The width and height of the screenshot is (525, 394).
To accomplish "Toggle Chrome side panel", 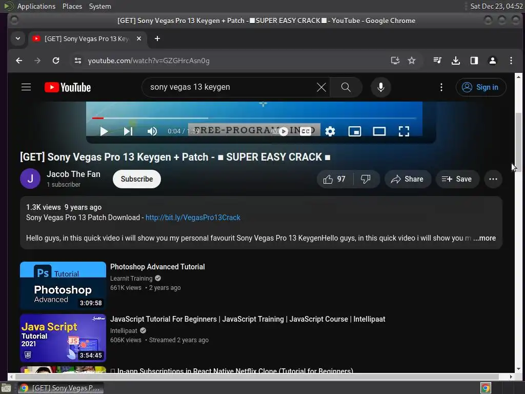I will tap(474, 61).
